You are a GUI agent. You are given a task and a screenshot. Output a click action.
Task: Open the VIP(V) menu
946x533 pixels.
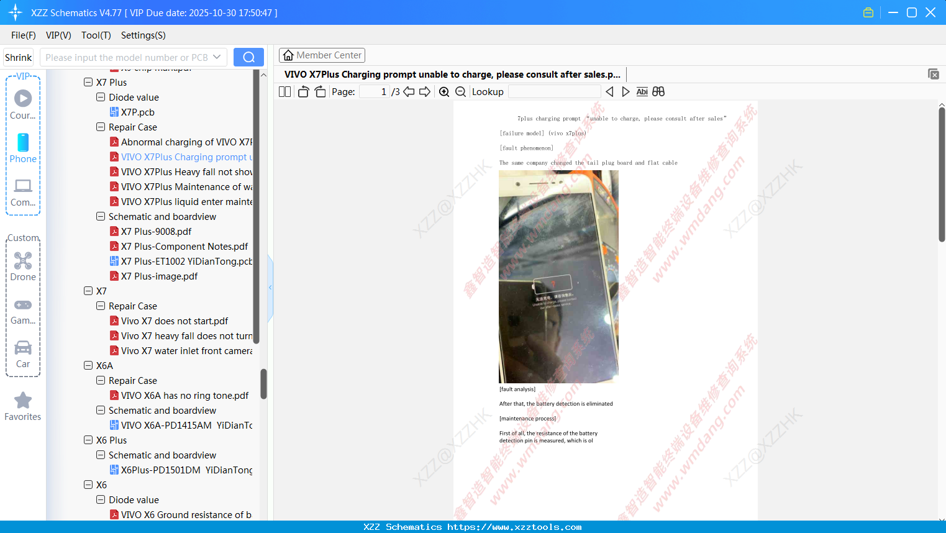pyautogui.click(x=58, y=35)
